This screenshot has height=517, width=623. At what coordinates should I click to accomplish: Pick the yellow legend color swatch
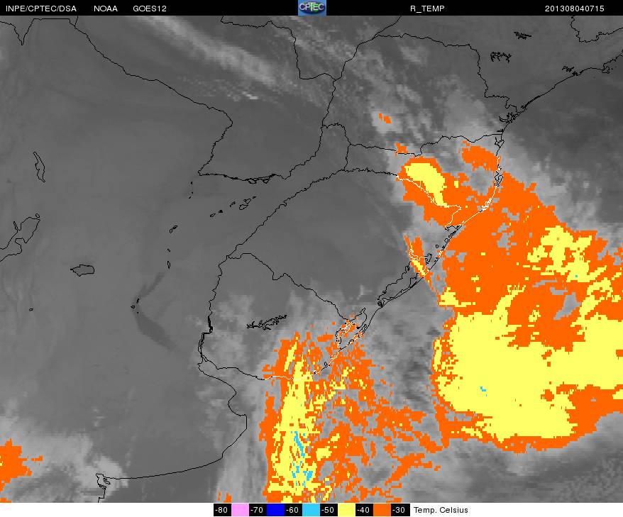[x=346, y=510]
